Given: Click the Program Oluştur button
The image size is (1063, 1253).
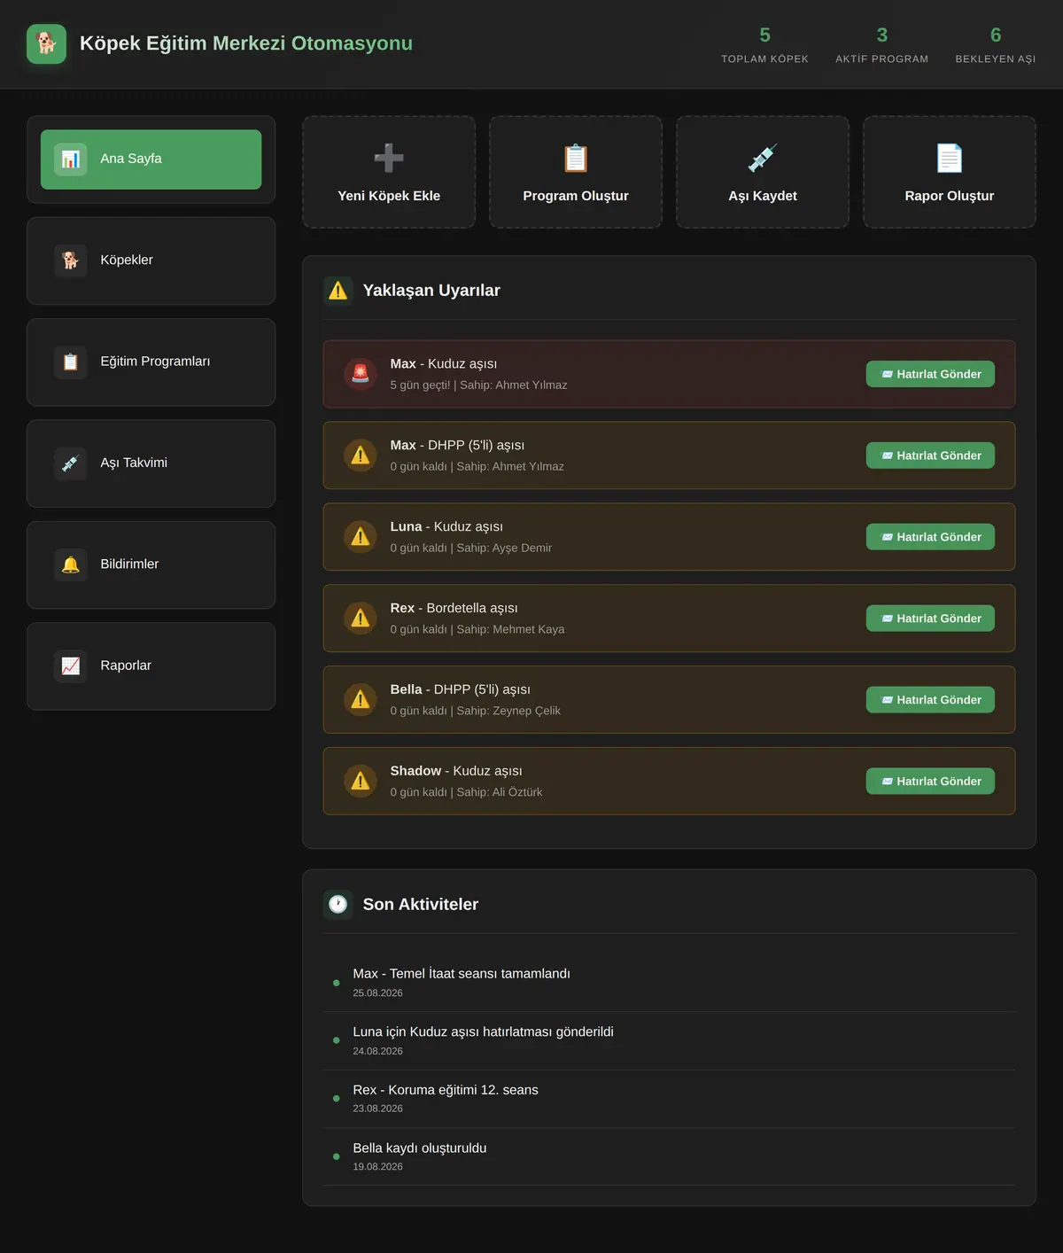Looking at the screenshot, I should (x=576, y=172).
